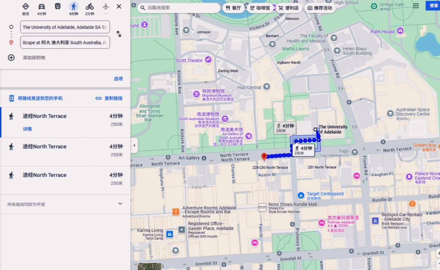Image resolution: width=440 pixels, height=270 pixels.
Task: Click the grey alternate 4分钟 route label
Action: tap(285, 127)
